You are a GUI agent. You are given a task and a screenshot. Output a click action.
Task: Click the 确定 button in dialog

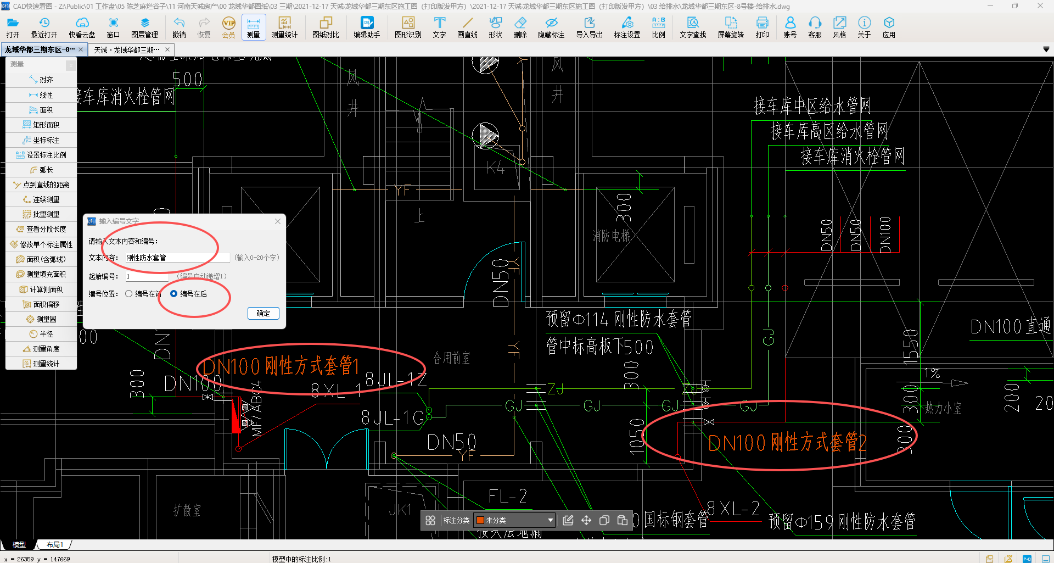coord(263,313)
